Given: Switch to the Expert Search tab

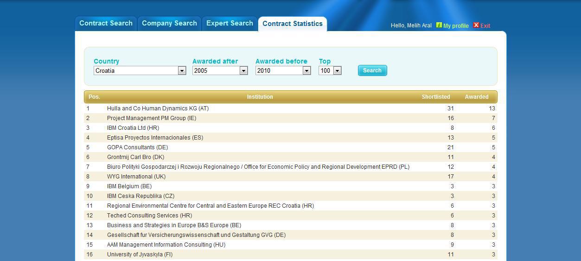Looking at the screenshot, I should 230,24.
